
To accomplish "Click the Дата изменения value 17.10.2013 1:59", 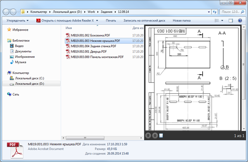I will pyautogui.click(x=117, y=144).
